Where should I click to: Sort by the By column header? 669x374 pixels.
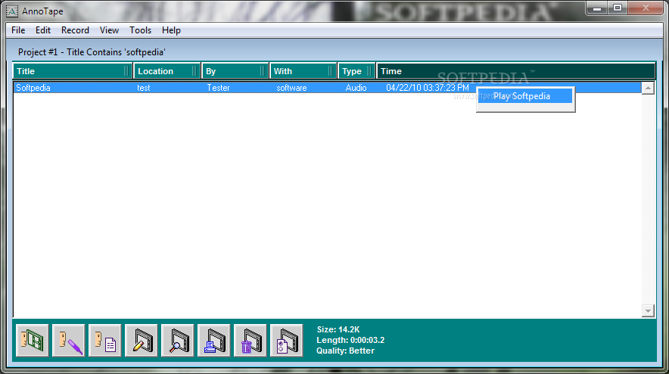click(x=235, y=71)
